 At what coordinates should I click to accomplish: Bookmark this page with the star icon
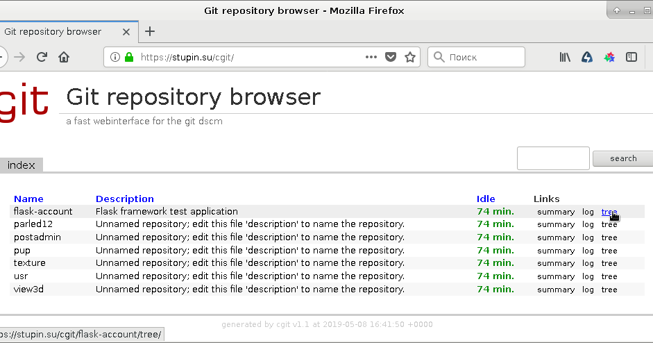(x=410, y=57)
